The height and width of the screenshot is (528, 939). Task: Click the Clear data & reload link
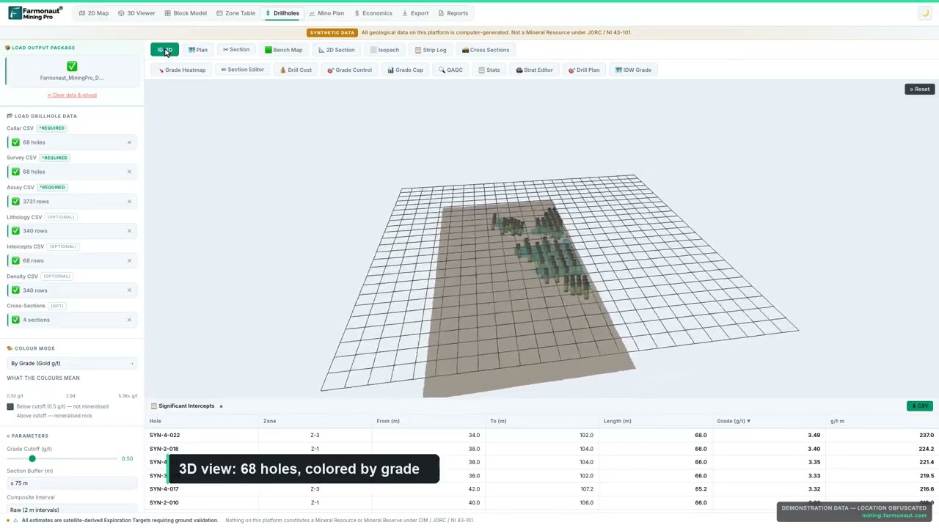(72, 95)
